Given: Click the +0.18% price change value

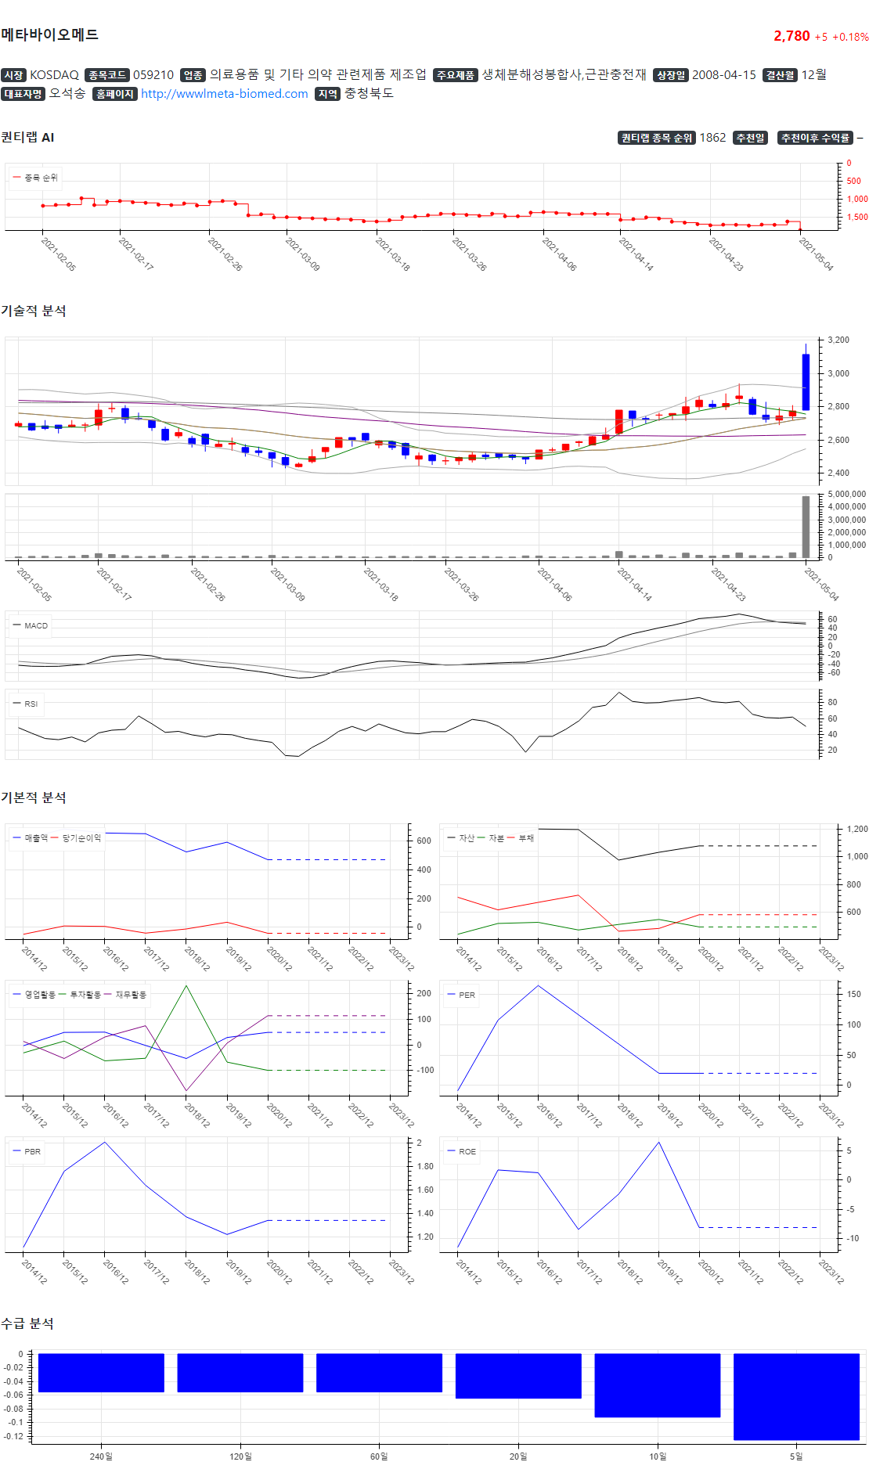Looking at the screenshot, I should pyautogui.click(x=850, y=37).
